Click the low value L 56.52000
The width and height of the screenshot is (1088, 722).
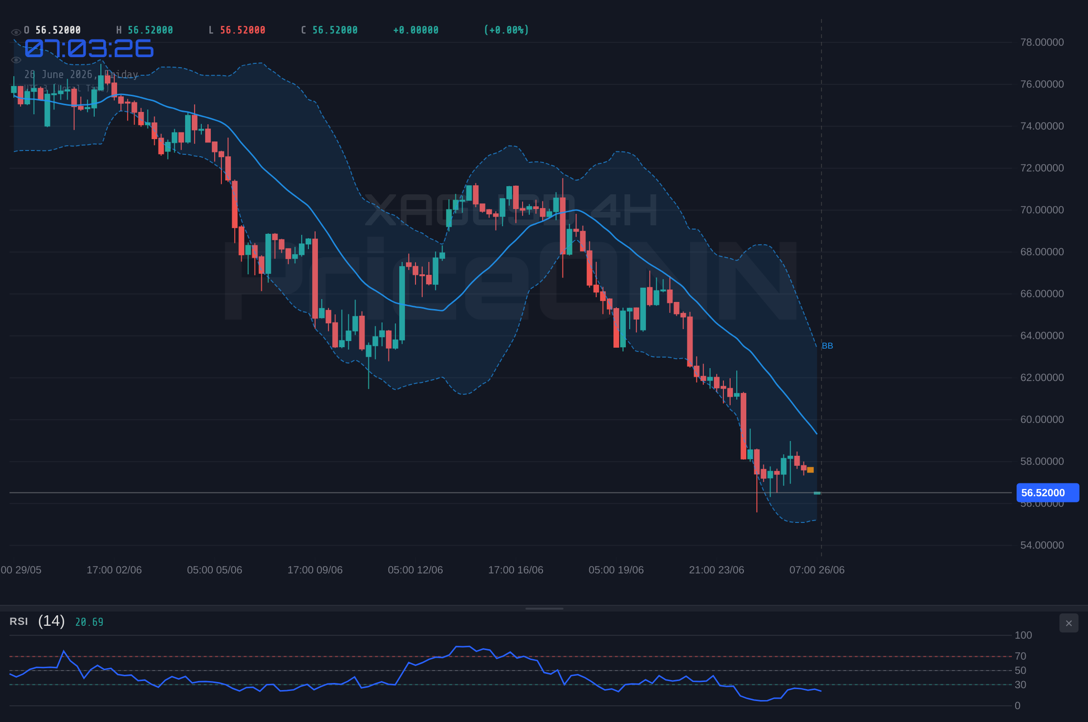pos(237,30)
